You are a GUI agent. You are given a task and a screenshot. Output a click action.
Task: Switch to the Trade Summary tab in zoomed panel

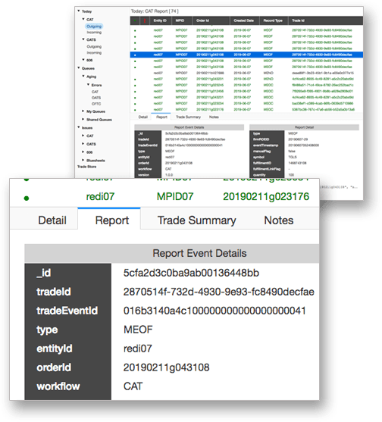click(x=197, y=220)
